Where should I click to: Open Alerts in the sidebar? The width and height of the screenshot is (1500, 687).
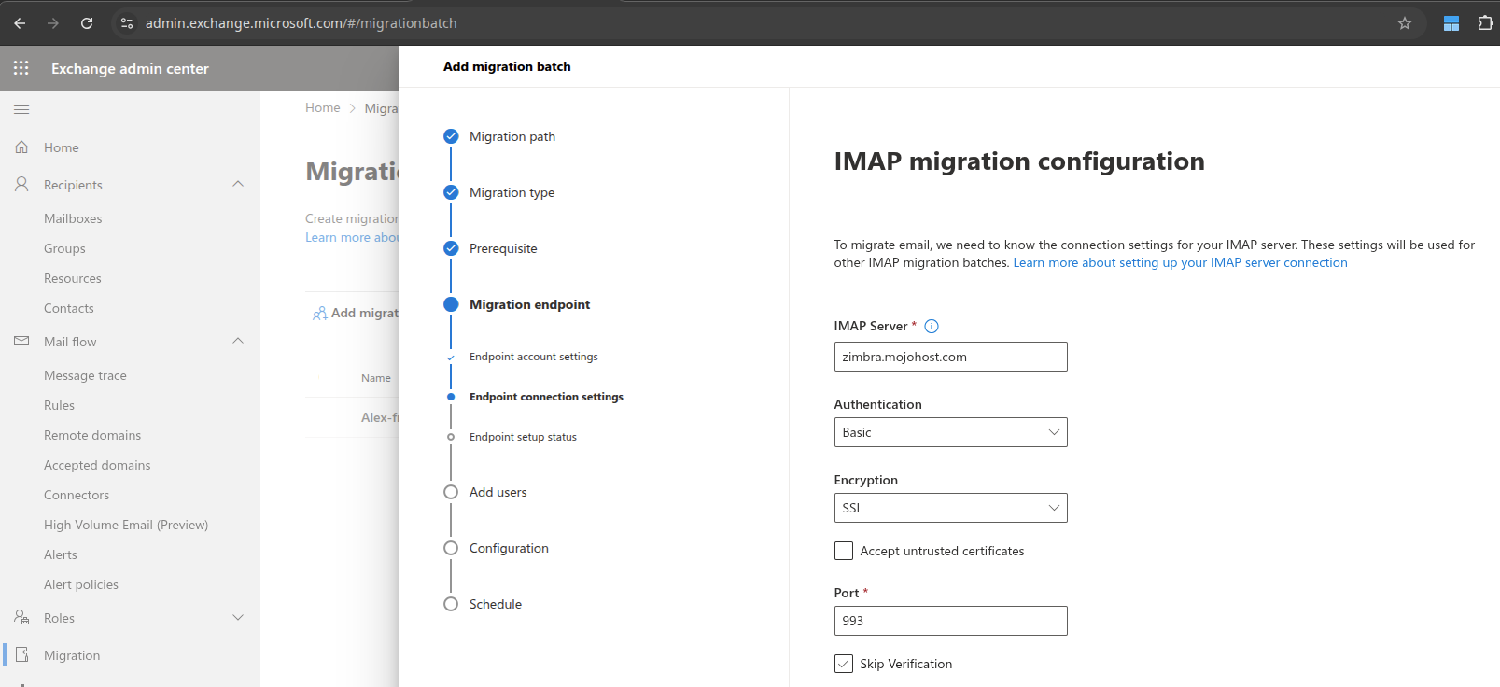click(x=61, y=554)
